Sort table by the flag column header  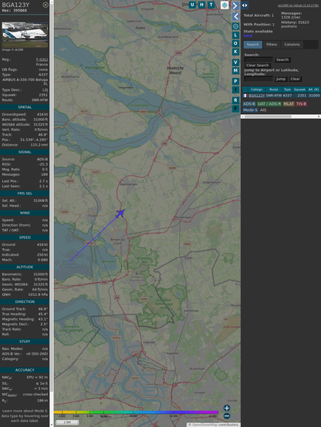tap(245, 89)
